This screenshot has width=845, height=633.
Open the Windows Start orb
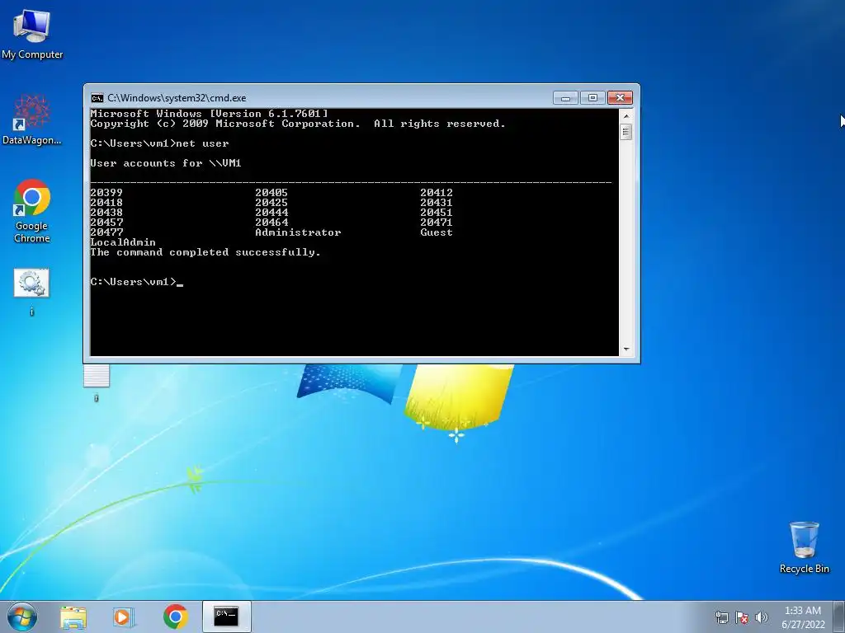tap(22, 617)
